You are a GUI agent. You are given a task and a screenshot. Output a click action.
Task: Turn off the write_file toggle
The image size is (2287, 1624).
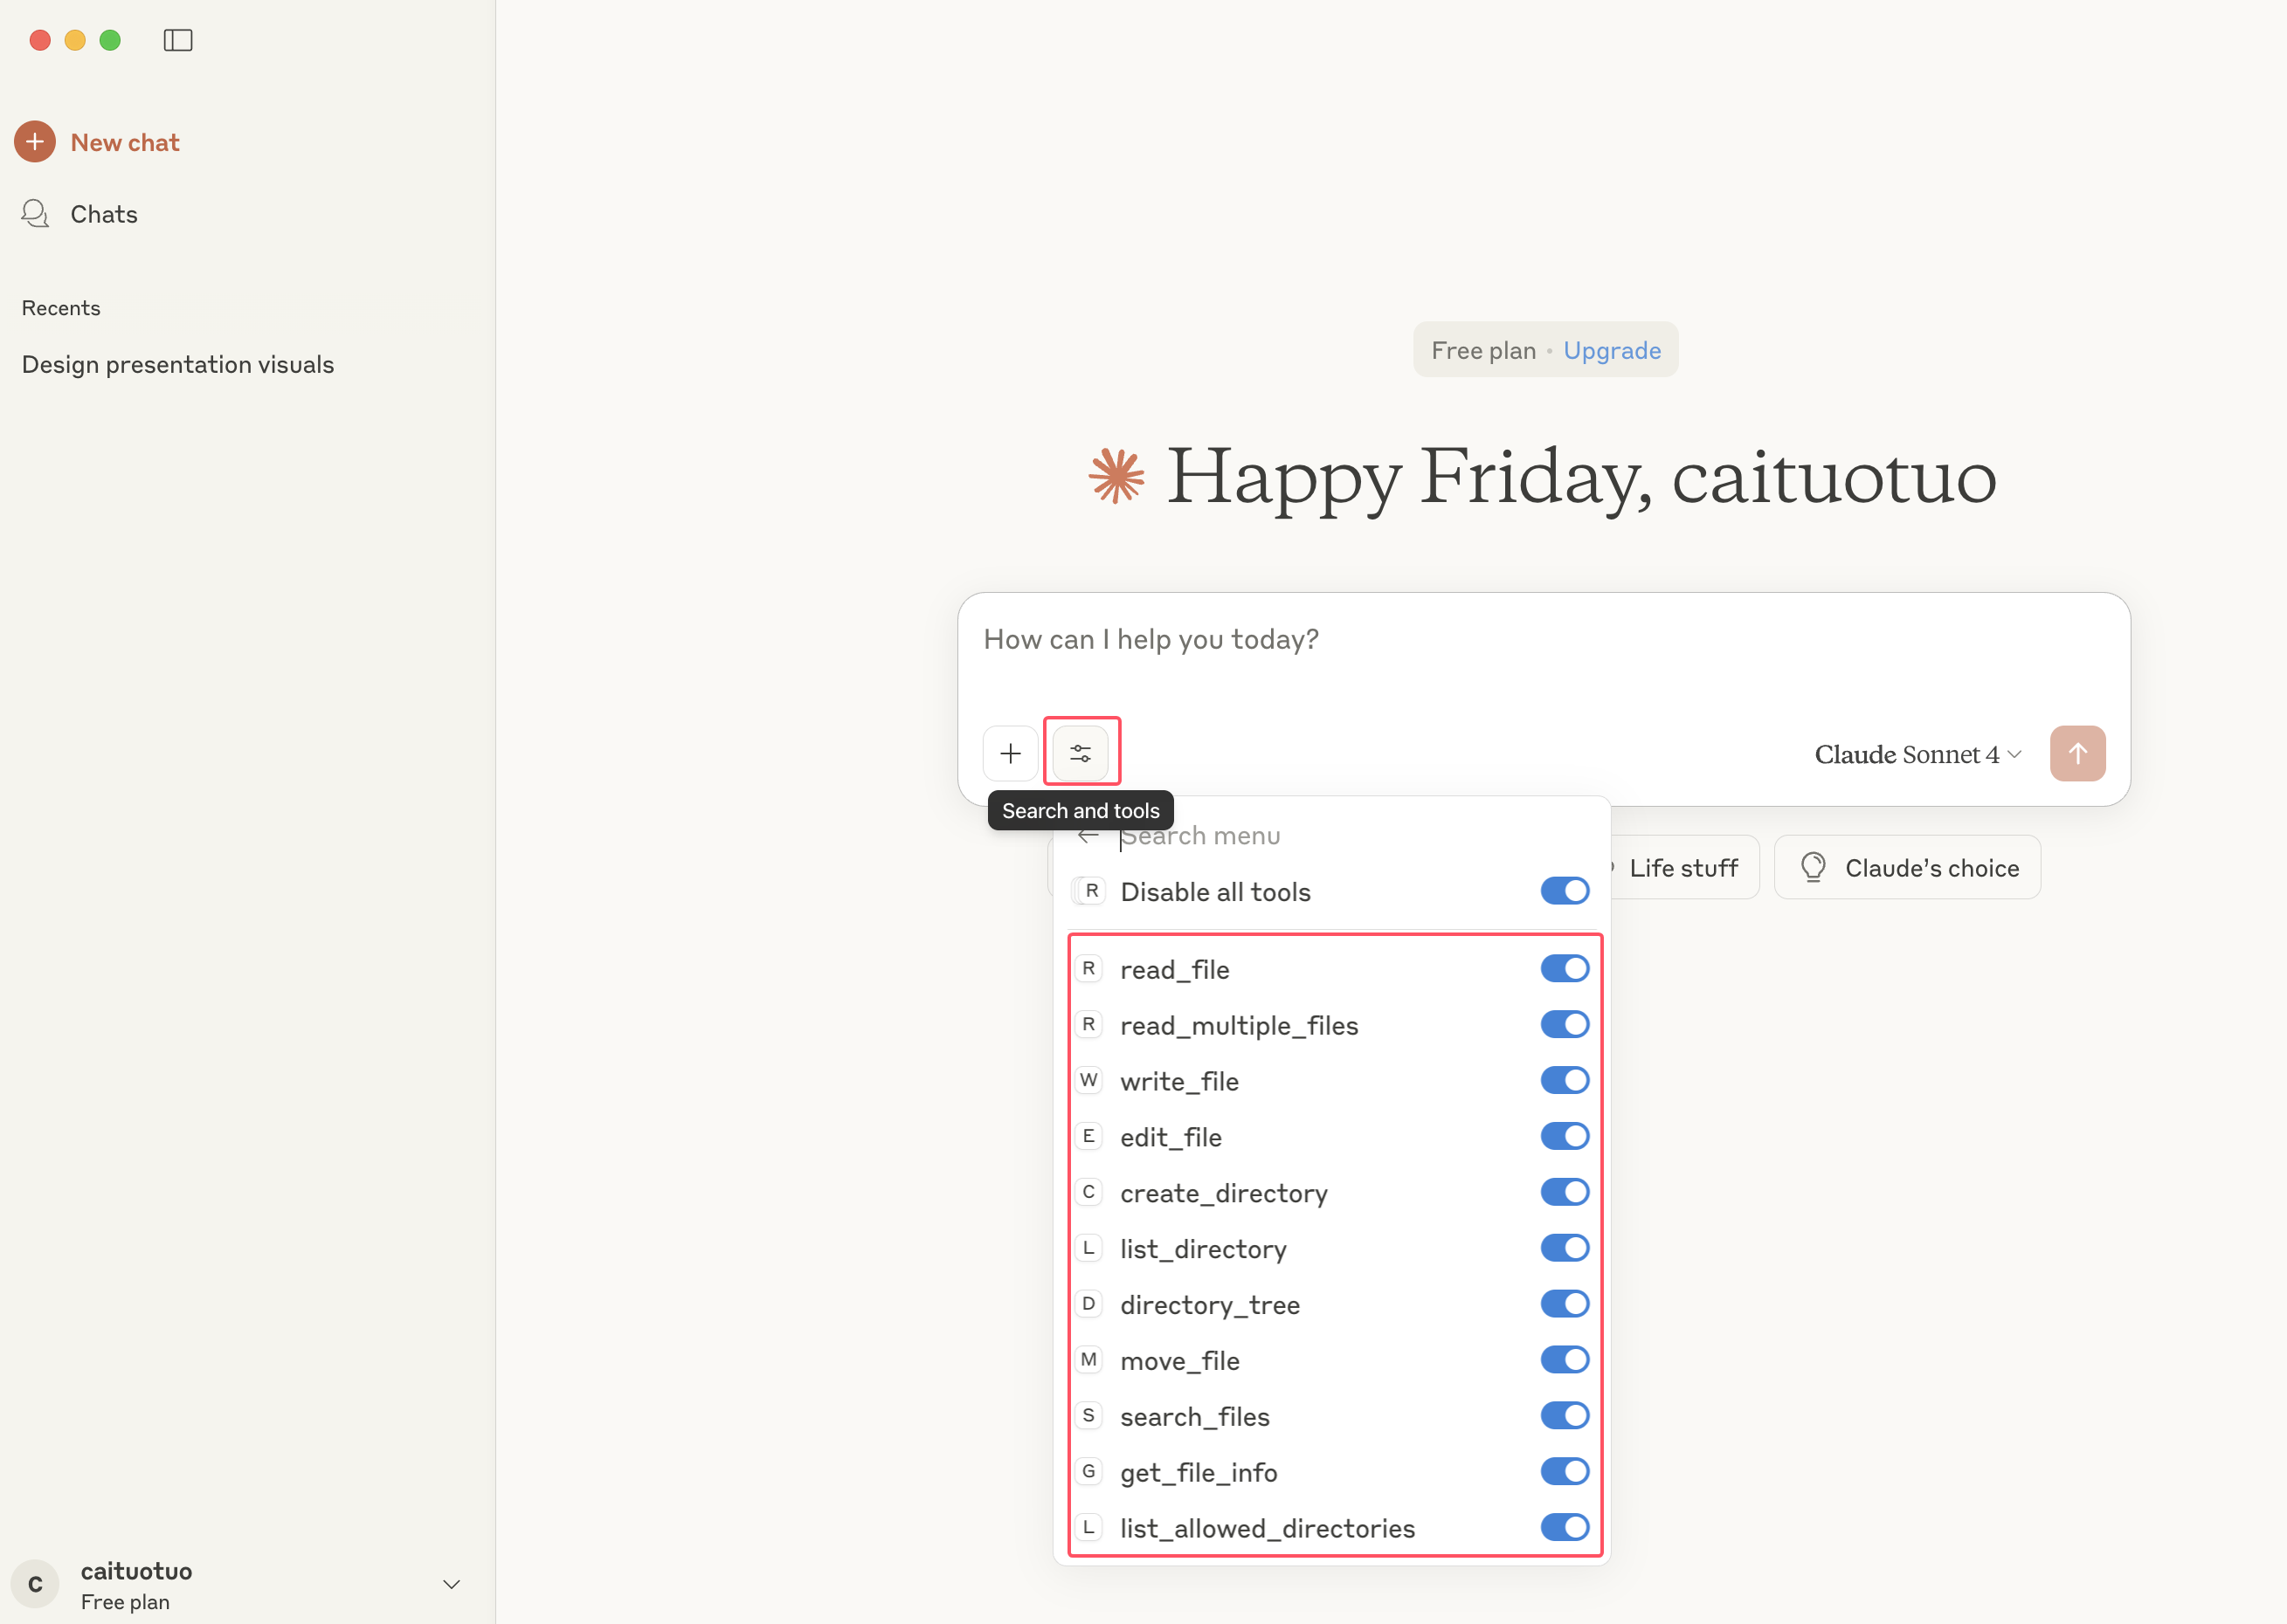click(1564, 1080)
